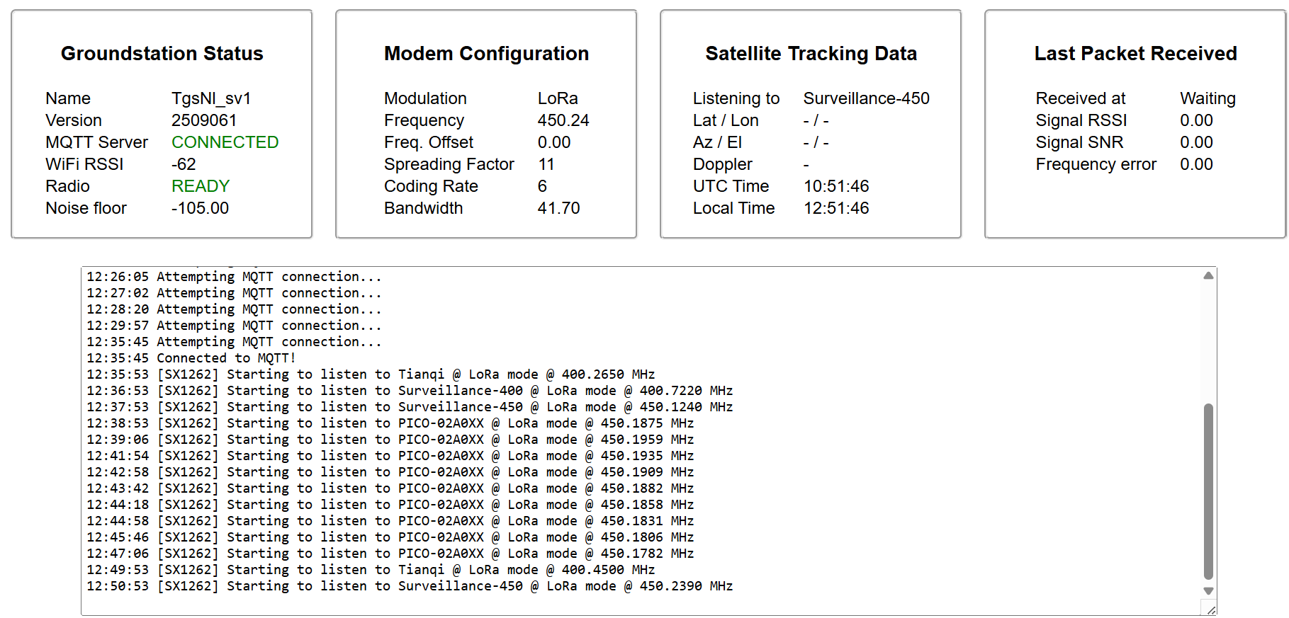The width and height of the screenshot is (1289, 618).
Task: Click the Modem Configuration heading
Action: coord(486,54)
